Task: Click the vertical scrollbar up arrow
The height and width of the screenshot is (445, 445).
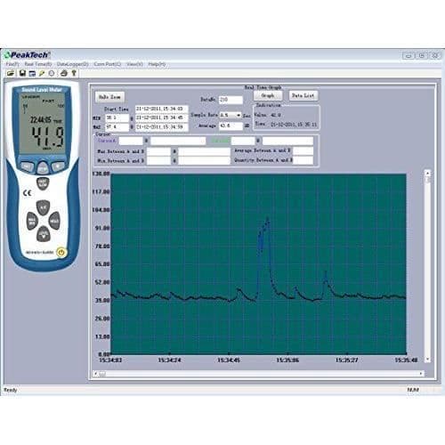Action: 427,173
